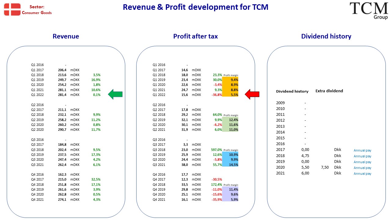Click profit value 38,0 for Q3 2021

pos(185,165)
